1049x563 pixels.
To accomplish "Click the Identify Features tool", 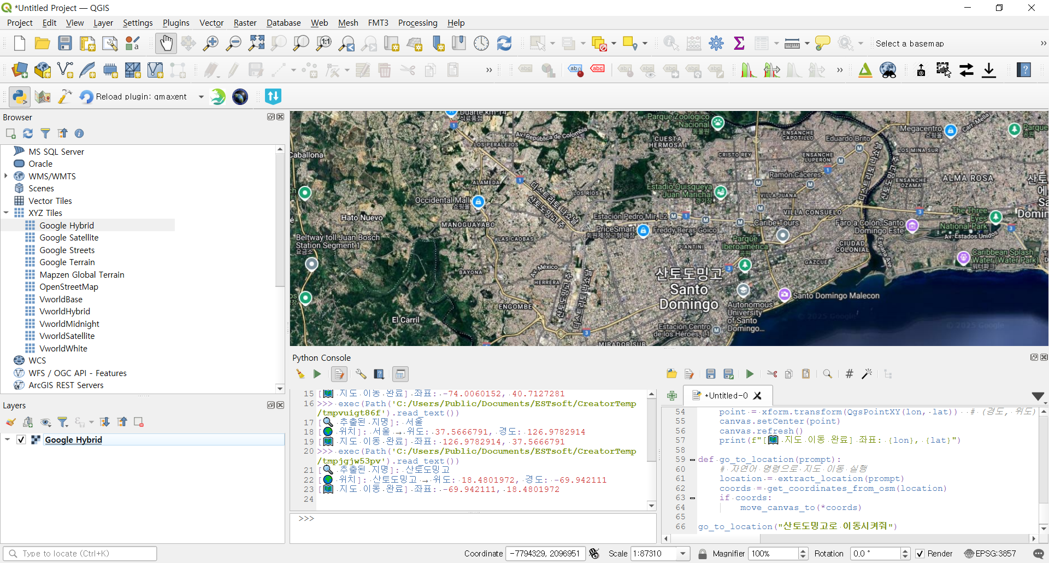I will tap(671, 43).
